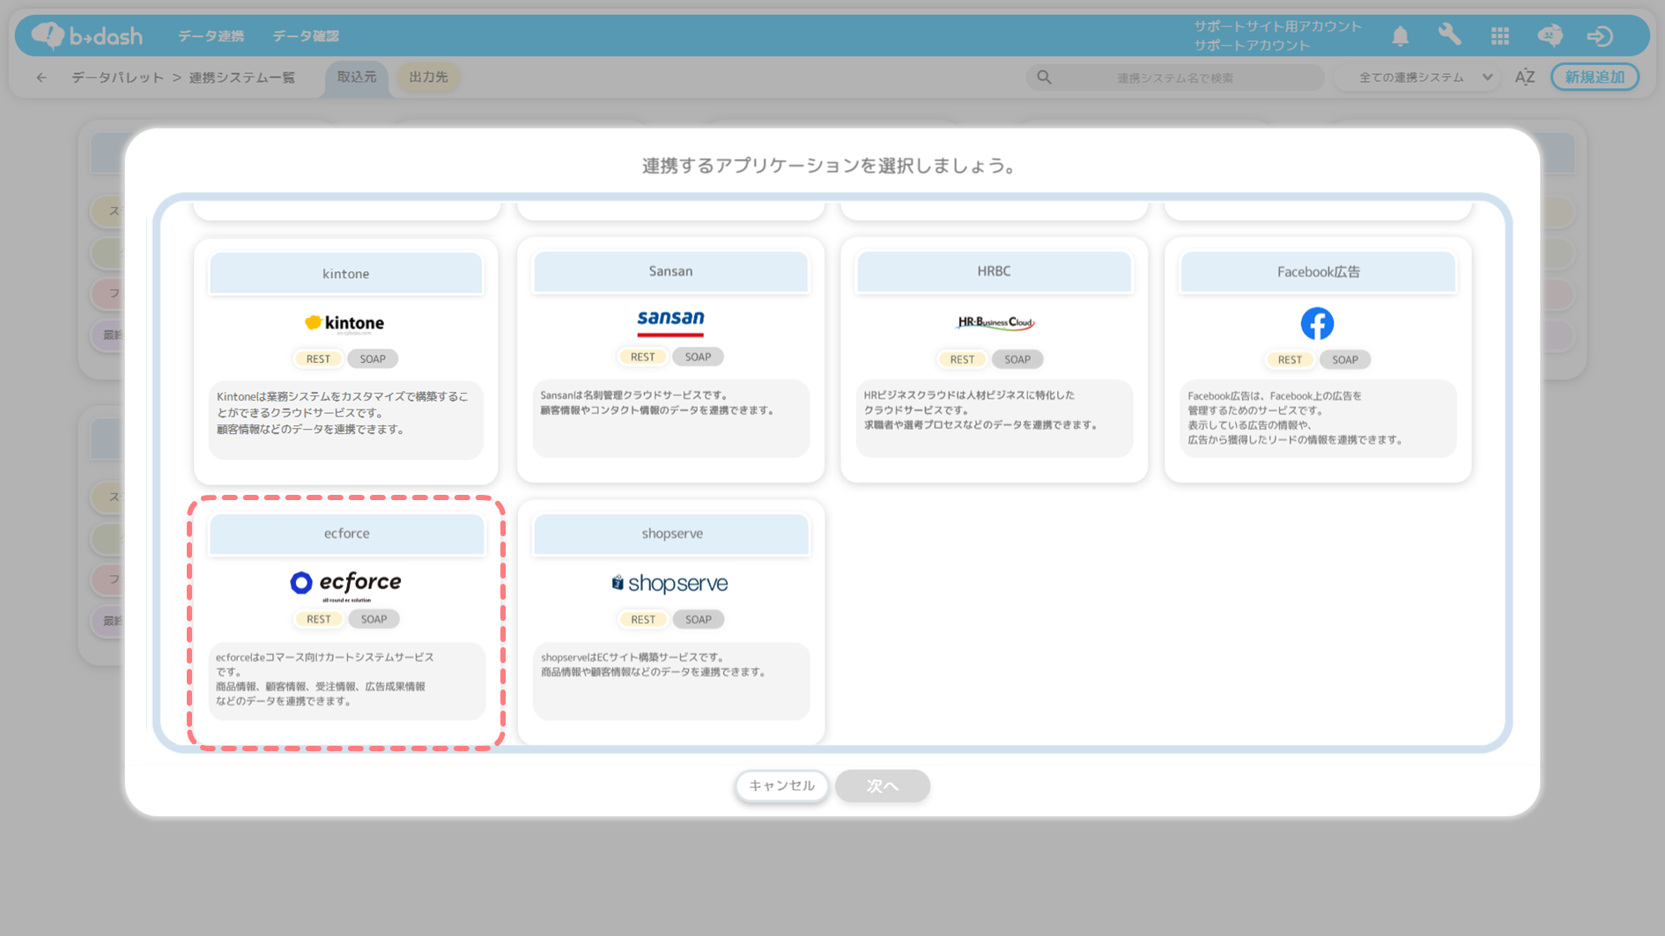Choose the Sansan card header
Viewport: 1665px width, 936px height.
pyautogui.click(x=670, y=271)
